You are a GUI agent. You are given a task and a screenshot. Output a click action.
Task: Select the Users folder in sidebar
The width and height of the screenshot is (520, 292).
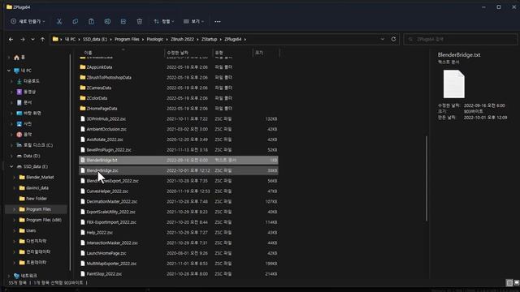[x=31, y=230]
